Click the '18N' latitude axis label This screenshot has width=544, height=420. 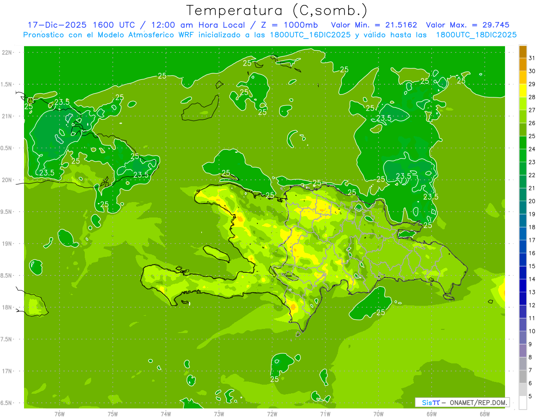[x=8, y=308]
